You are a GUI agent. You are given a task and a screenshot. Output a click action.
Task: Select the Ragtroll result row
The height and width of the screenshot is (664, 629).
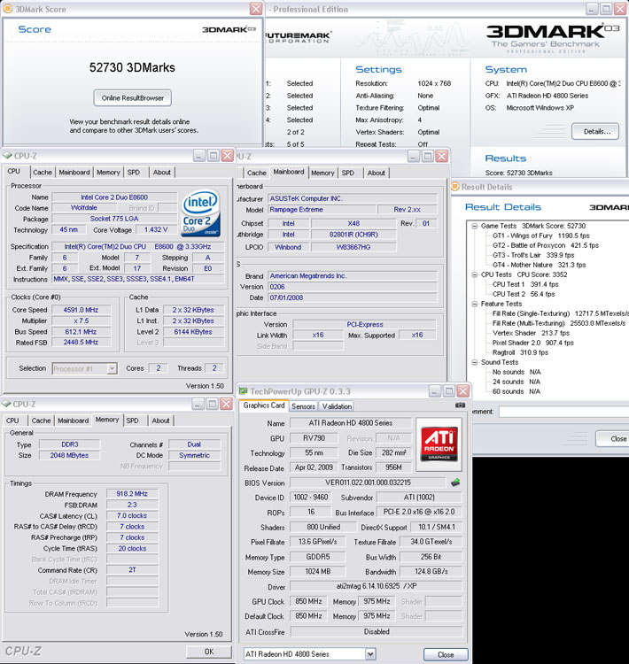pyautogui.click(x=520, y=352)
